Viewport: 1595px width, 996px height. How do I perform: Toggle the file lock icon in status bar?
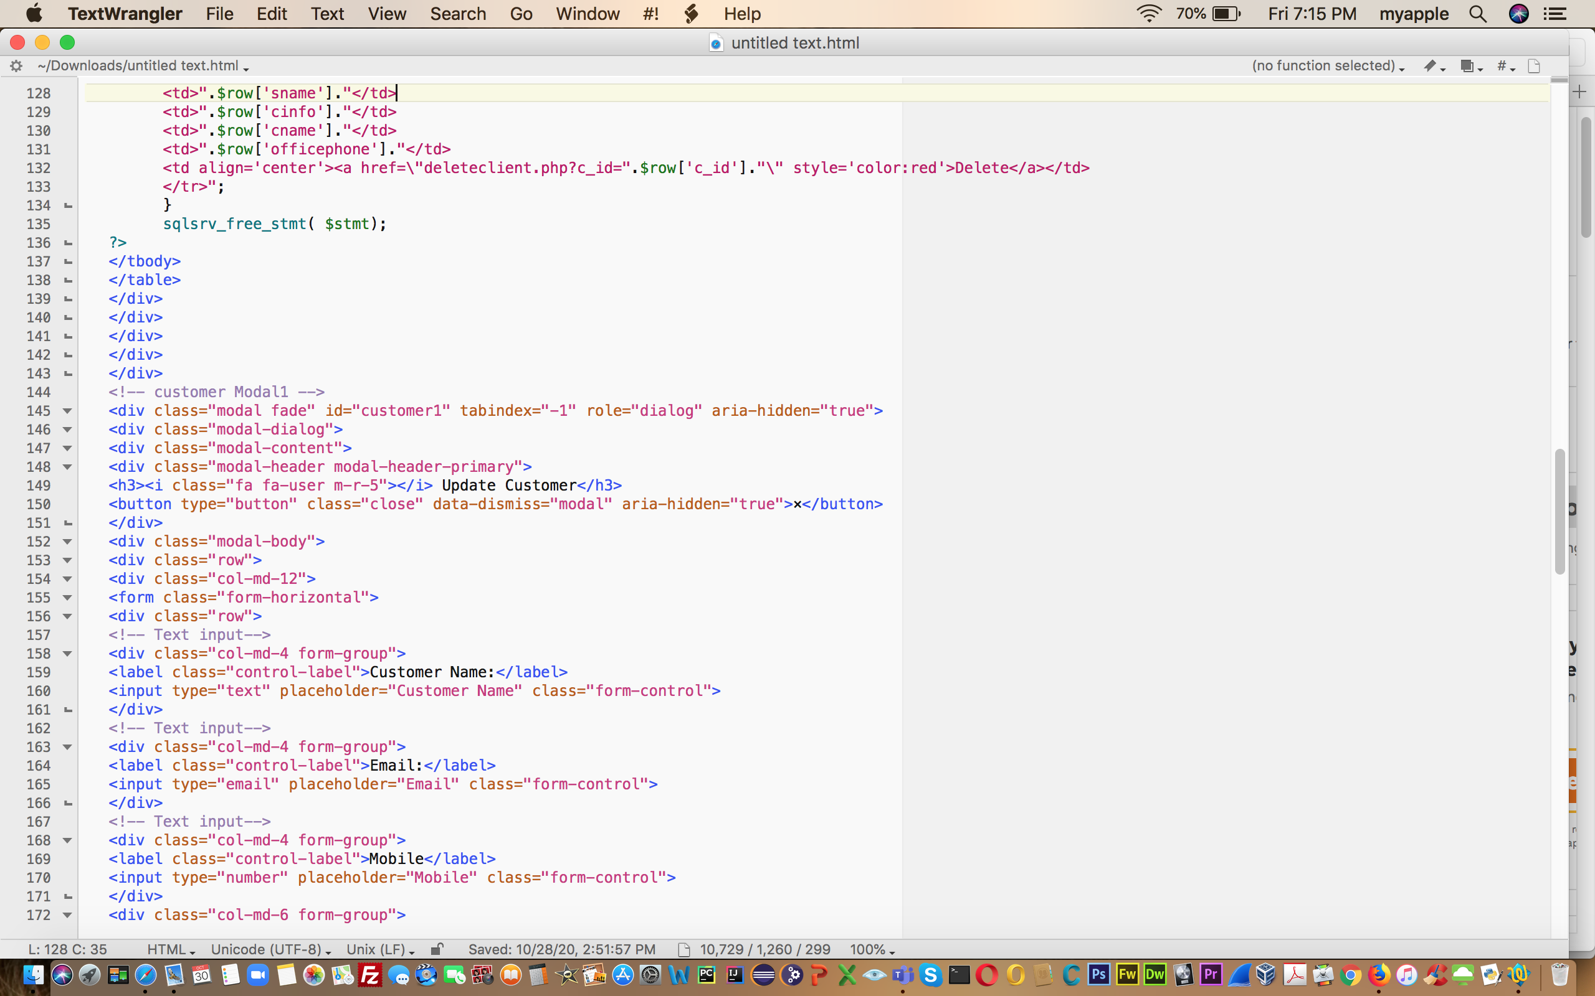pyautogui.click(x=436, y=949)
